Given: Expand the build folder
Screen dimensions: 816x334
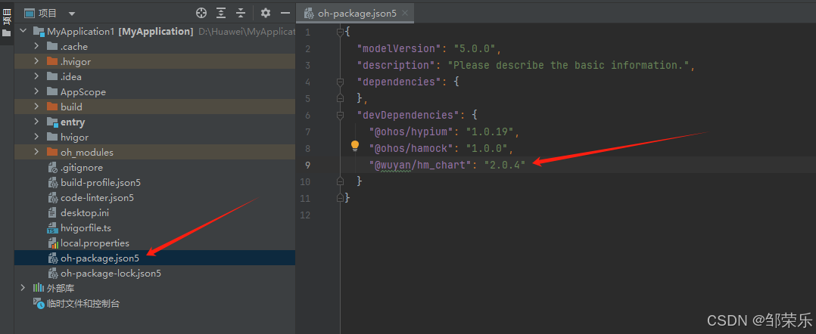Looking at the screenshot, I should [x=36, y=107].
